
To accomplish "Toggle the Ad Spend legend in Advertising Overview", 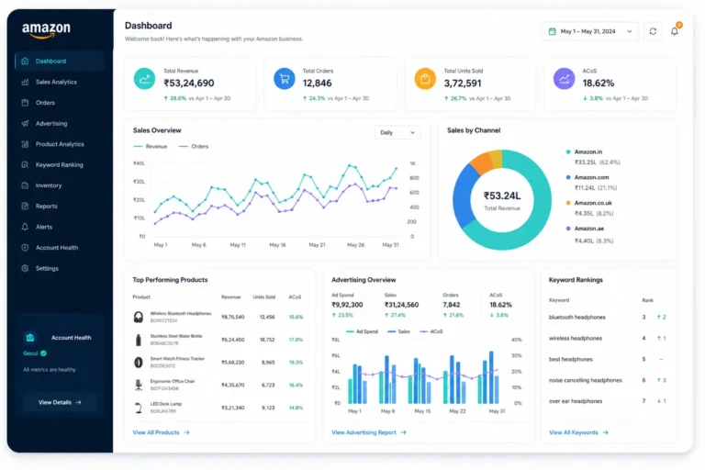I will [x=362, y=331].
